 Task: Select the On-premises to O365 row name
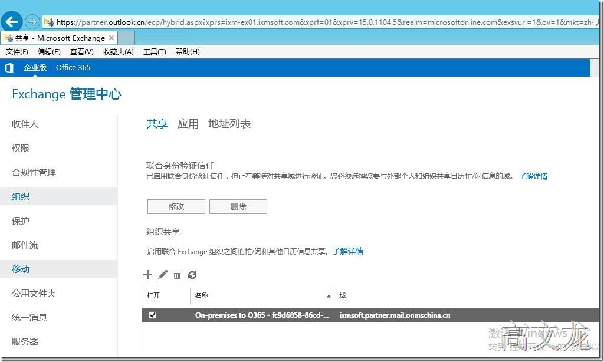tap(262, 315)
